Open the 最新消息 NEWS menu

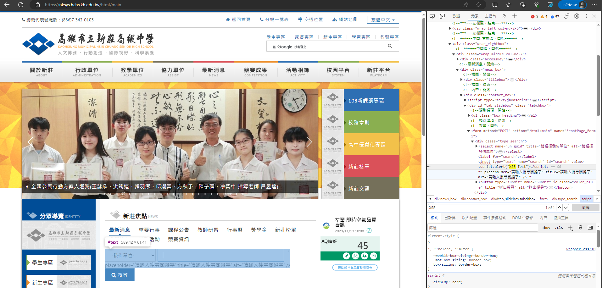214,72
